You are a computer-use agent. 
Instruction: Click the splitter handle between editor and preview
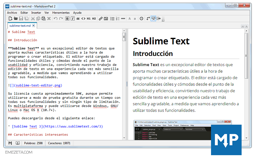(x=127, y=84)
